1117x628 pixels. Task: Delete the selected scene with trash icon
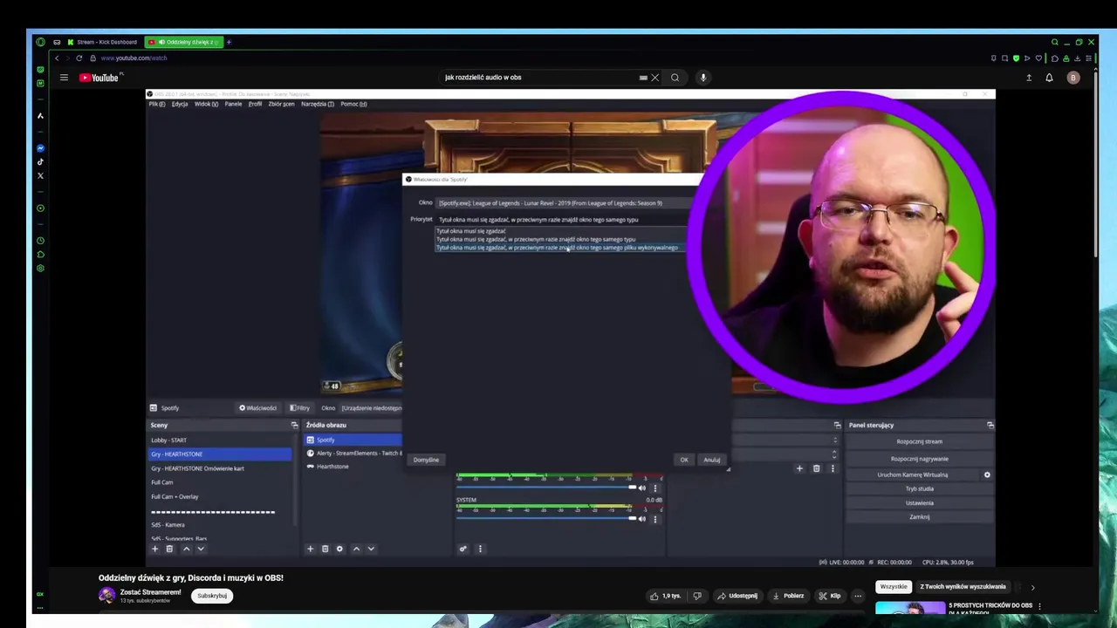pos(169,549)
